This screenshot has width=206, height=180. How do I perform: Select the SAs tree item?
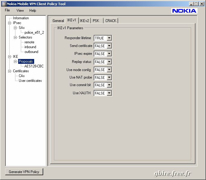click(22, 28)
